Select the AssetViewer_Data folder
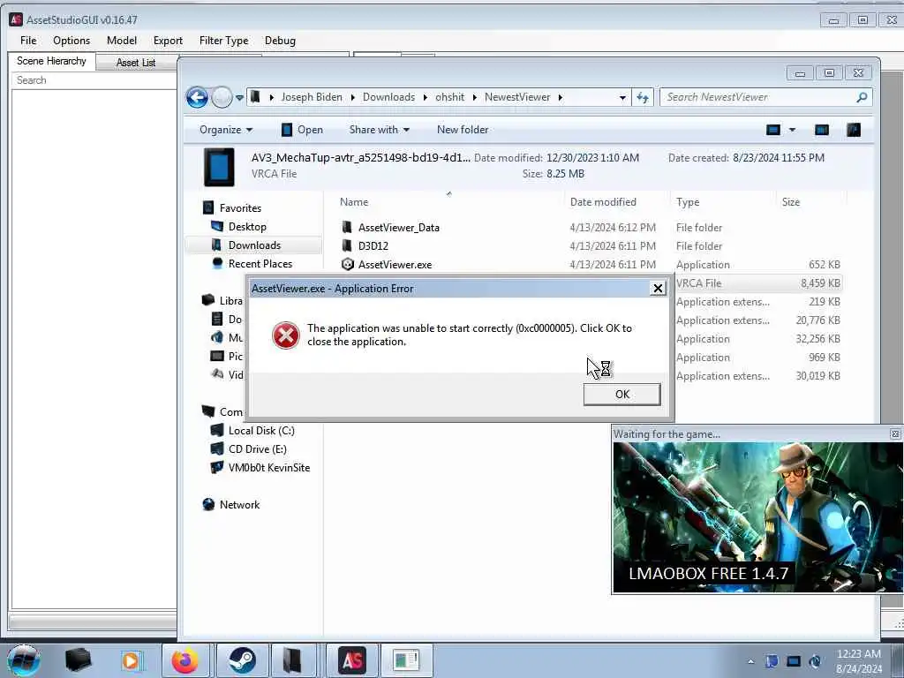This screenshot has width=904, height=678. tap(398, 228)
